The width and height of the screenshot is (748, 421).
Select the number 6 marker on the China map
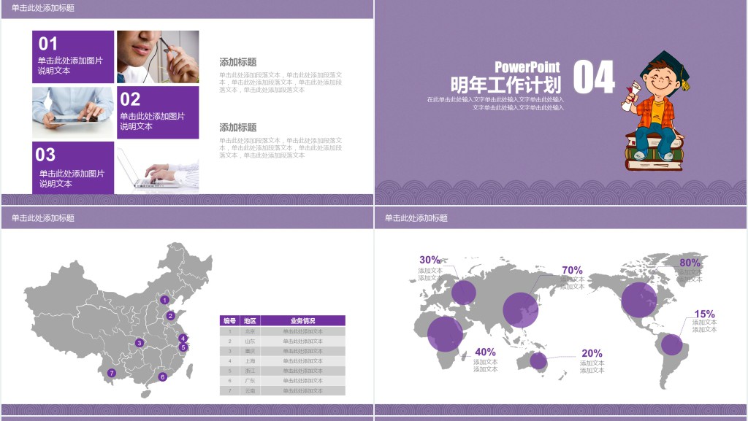point(162,377)
